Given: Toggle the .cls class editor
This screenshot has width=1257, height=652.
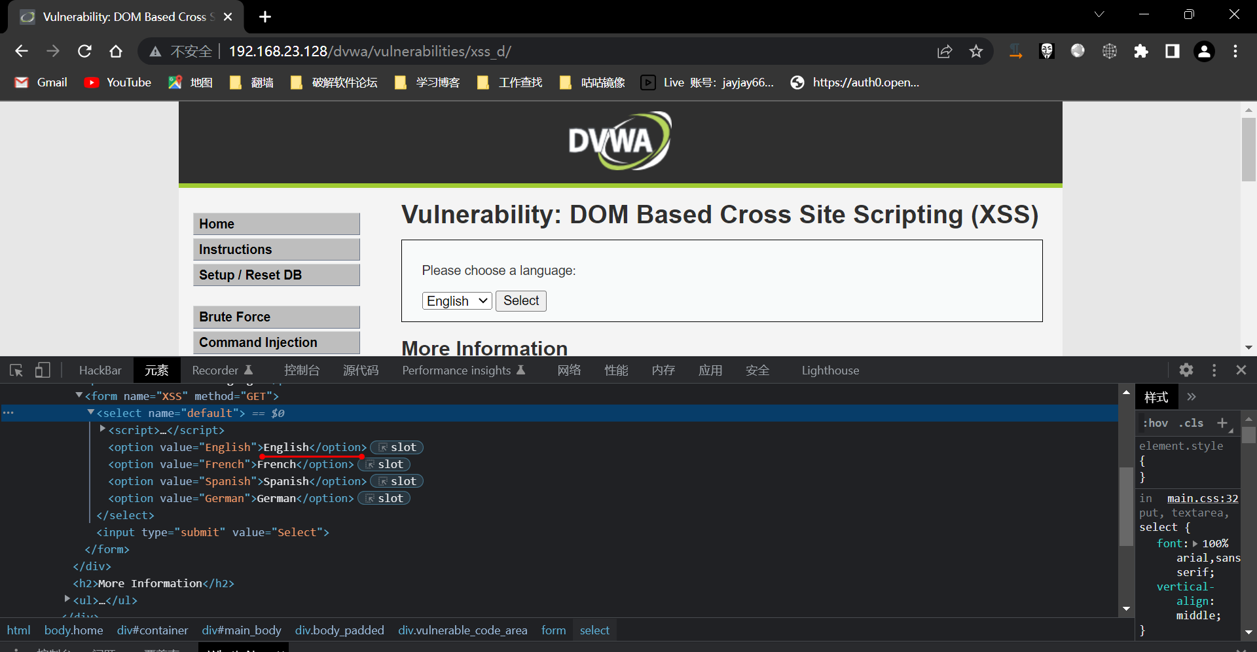Looking at the screenshot, I should pyautogui.click(x=1192, y=424).
